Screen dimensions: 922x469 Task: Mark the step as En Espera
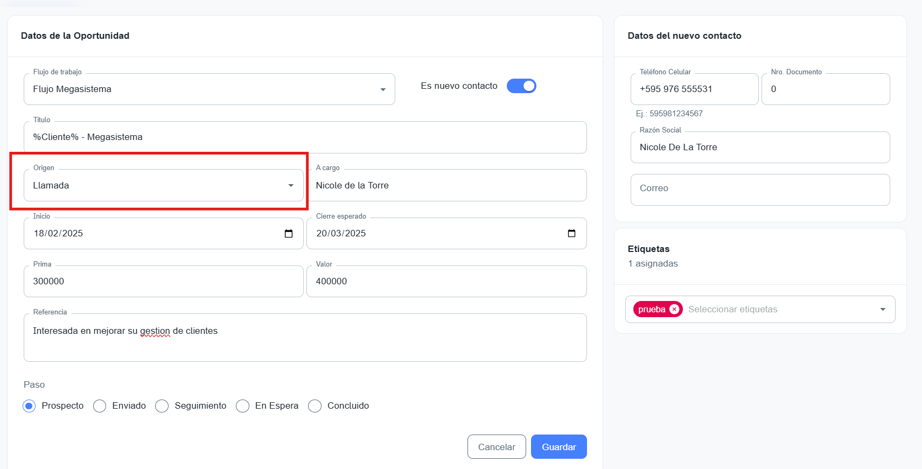coord(243,406)
